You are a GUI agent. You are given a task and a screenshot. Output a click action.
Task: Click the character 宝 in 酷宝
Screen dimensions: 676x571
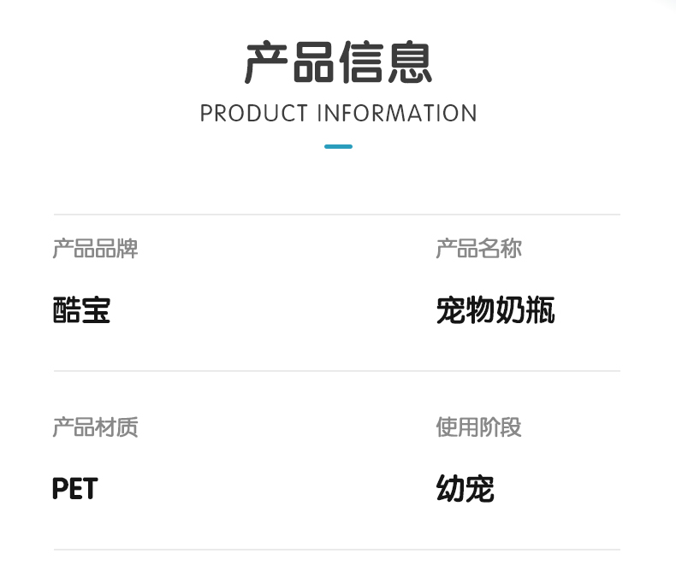pos(96,309)
